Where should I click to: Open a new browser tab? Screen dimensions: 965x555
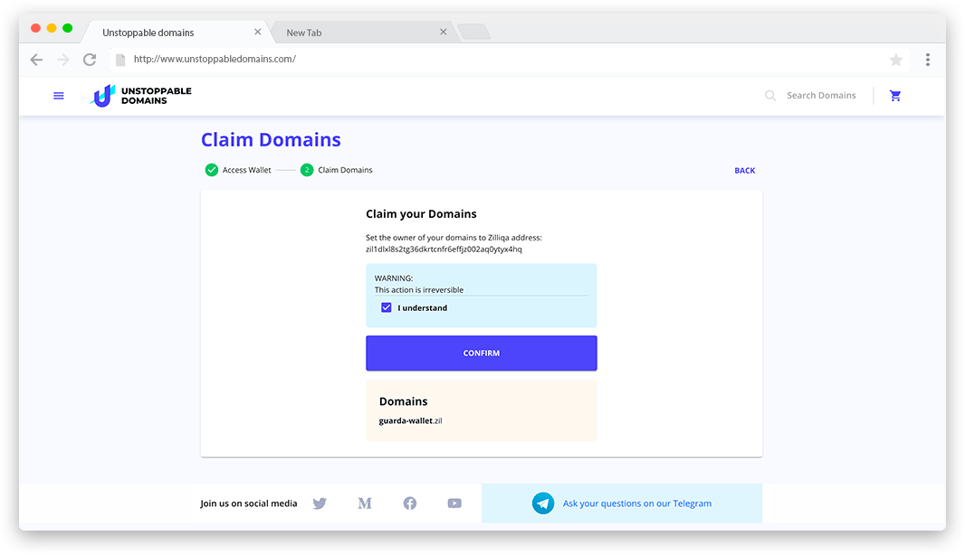pos(473,32)
